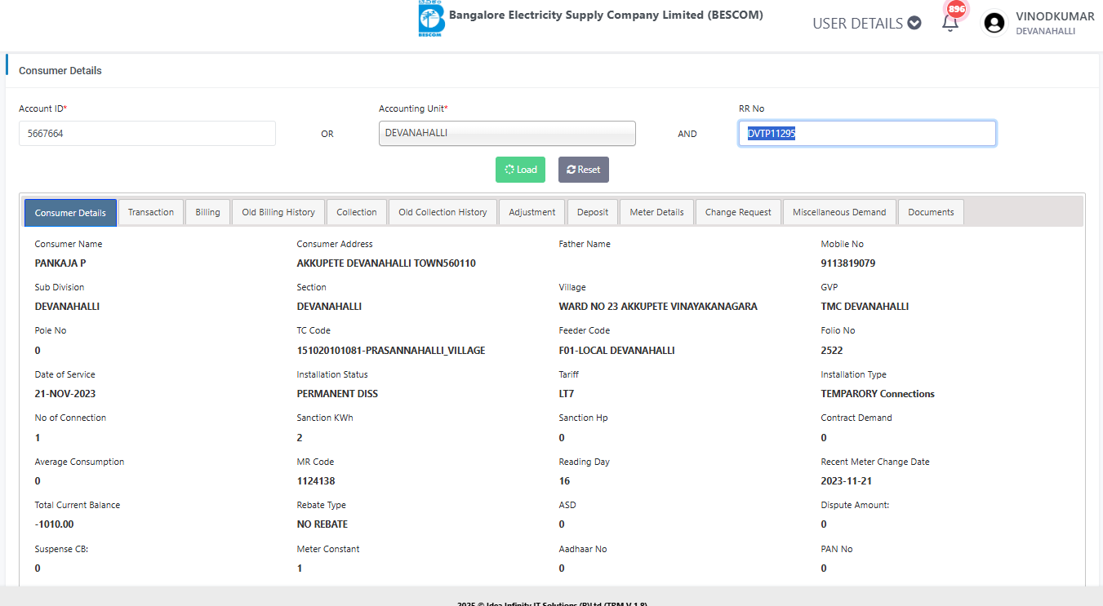Open the Documents tab

click(x=931, y=212)
